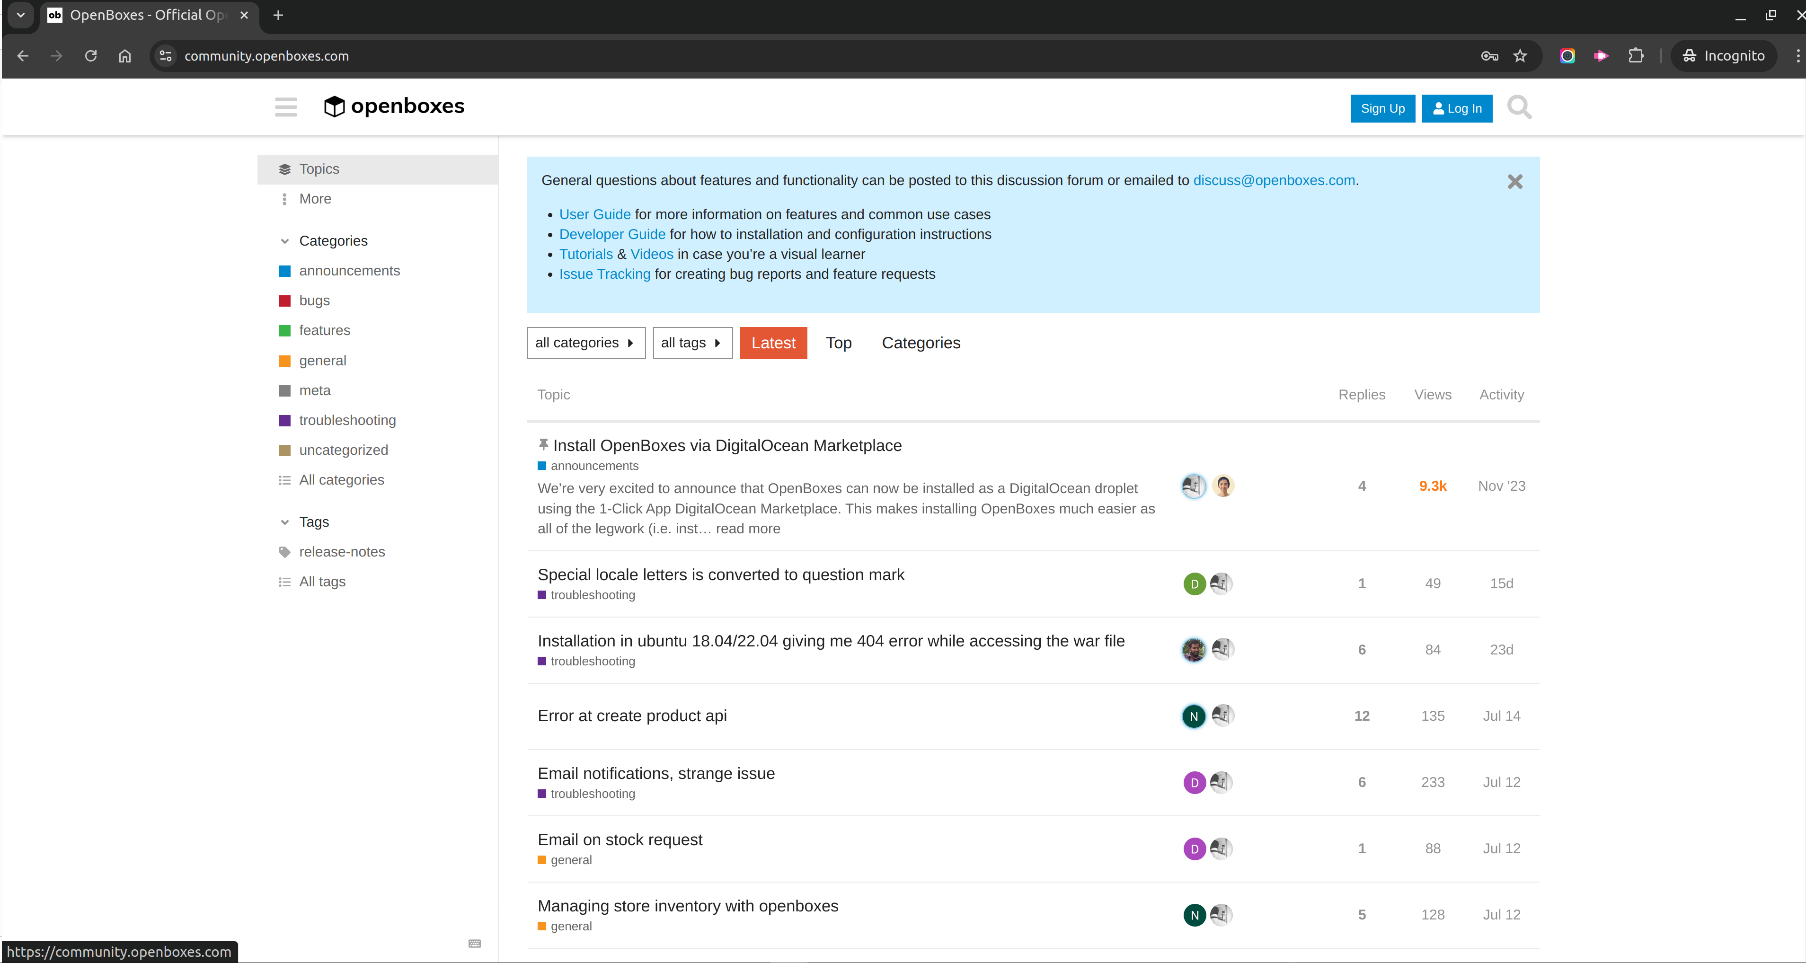Click the Sign Up button

coord(1382,109)
